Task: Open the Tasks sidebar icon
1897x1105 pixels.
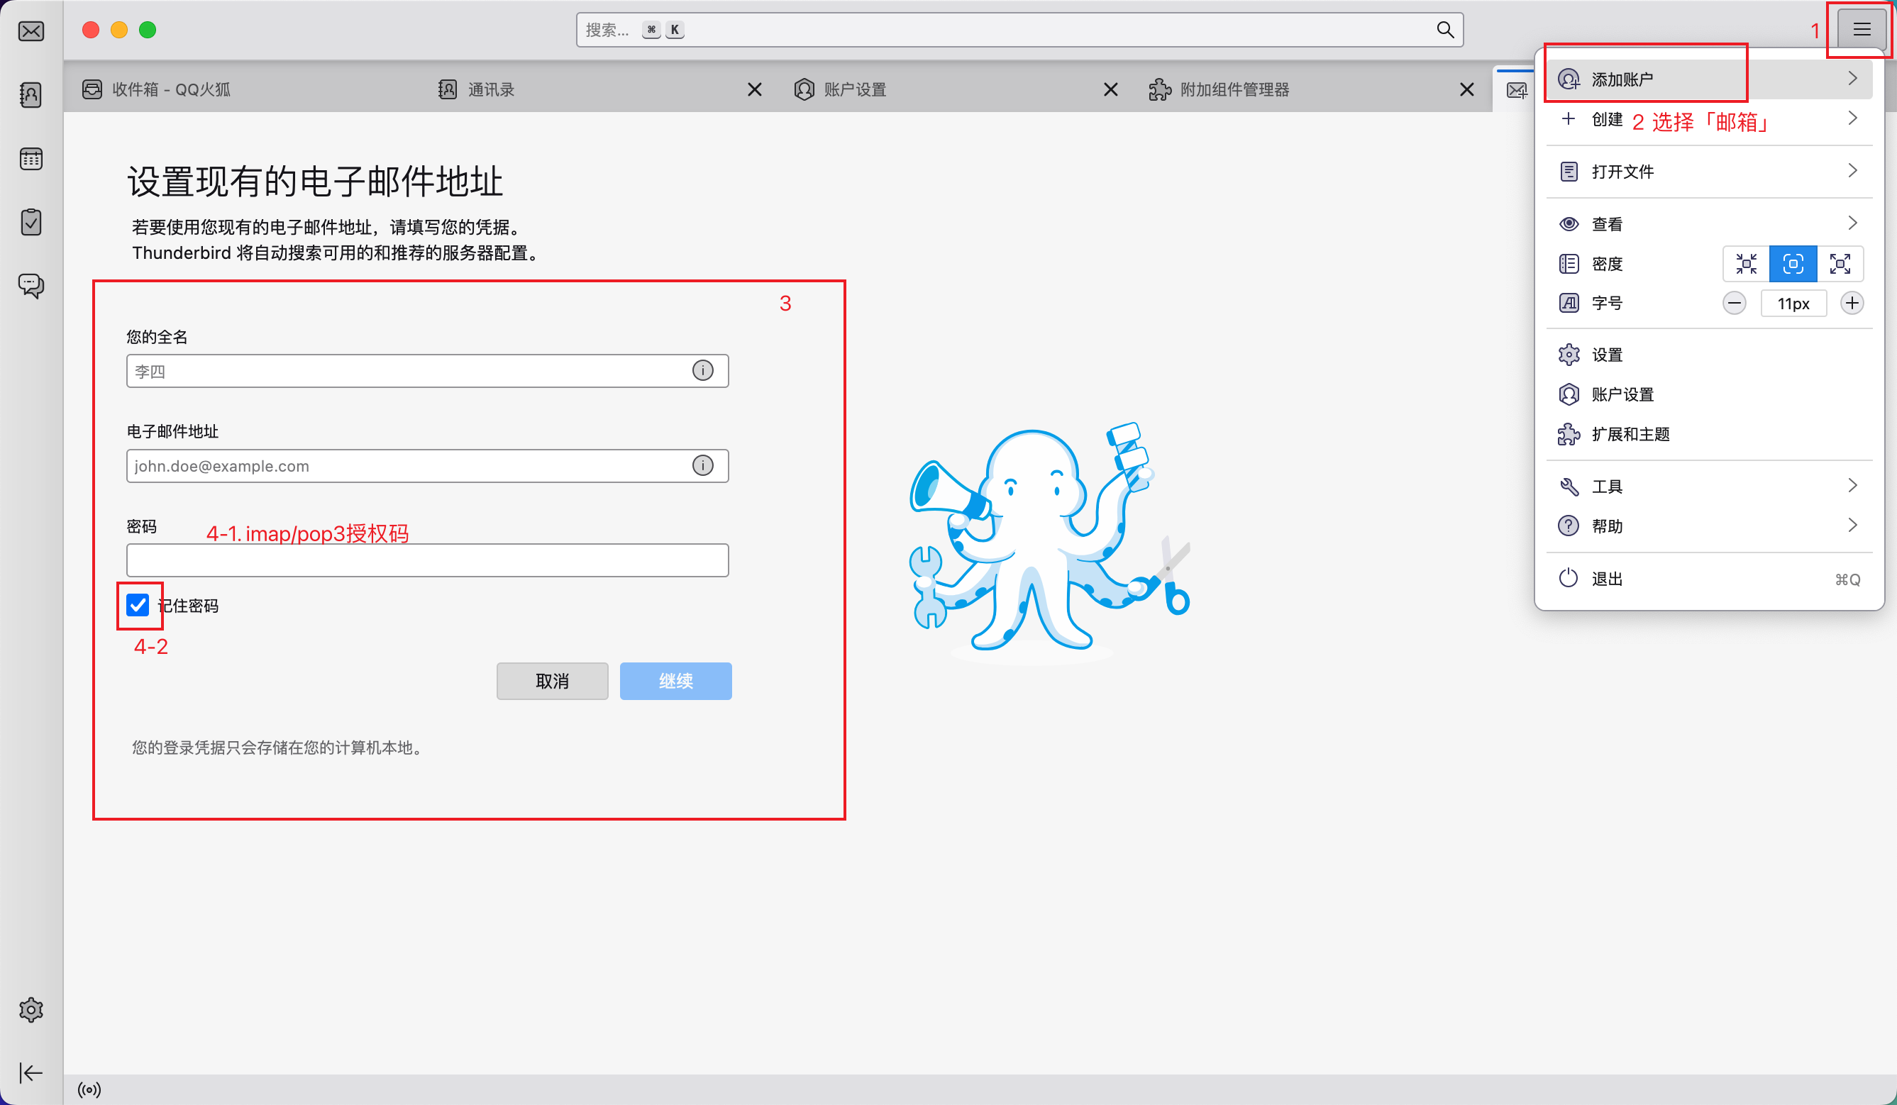Action: tap(31, 222)
